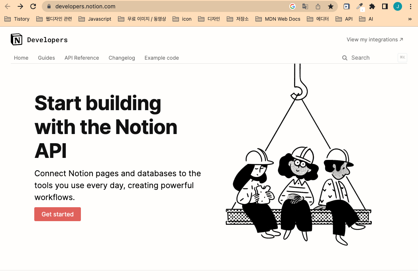
Task: Open the Chrome three-dot menu
Action: point(410,6)
